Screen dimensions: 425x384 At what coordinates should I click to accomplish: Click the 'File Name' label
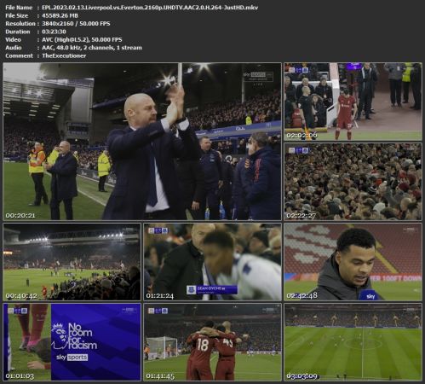(19, 8)
